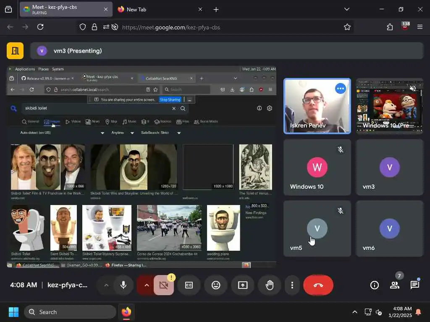Viewport: 430px width, 322px height.
Task: Switch to the New Tab browser tab
Action: click(161, 10)
